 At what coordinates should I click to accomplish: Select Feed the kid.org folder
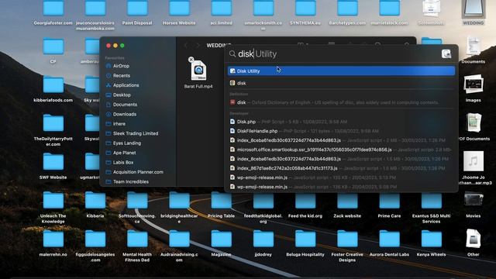click(305, 205)
